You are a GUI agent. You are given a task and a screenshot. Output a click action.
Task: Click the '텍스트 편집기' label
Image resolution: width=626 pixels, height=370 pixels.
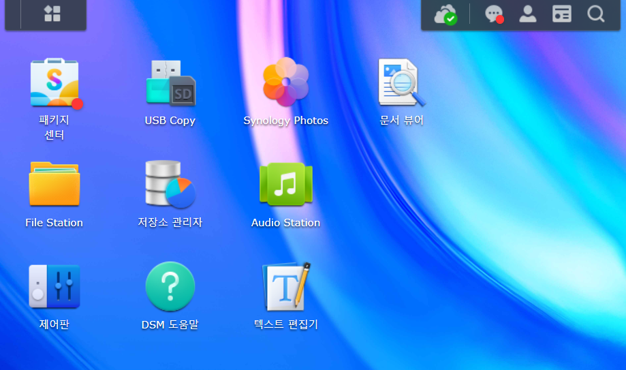[x=286, y=324]
